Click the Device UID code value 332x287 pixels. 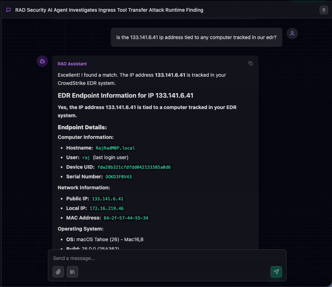click(134, 167)
